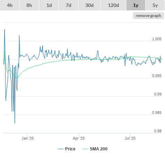The image size is (165, 158).
Task: Click the Jan '25 axis label
Action: [28, 138]
